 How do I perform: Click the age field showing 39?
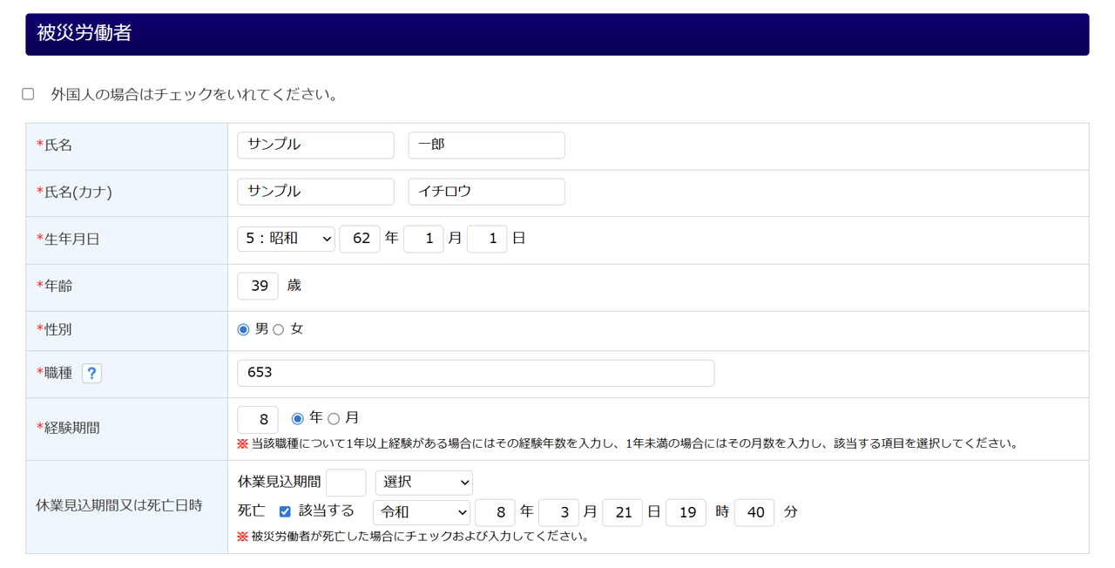coord(258,286)
